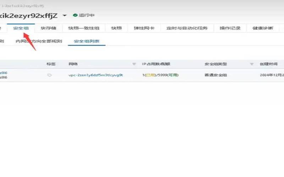The height and width of the screenshot is (177, 284).
Task: Click the 2024年12月 creation date cell
Action: coord(272,75)
